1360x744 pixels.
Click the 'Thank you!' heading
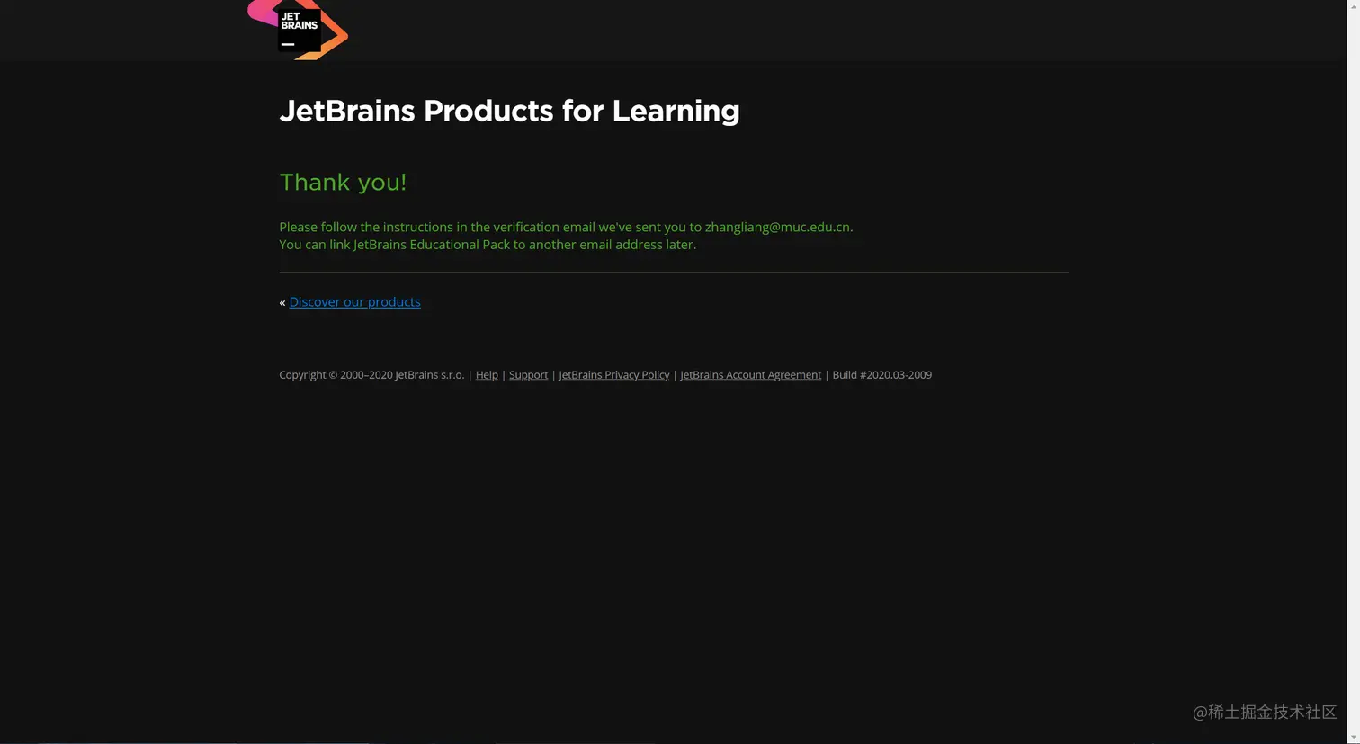[343, 183]
